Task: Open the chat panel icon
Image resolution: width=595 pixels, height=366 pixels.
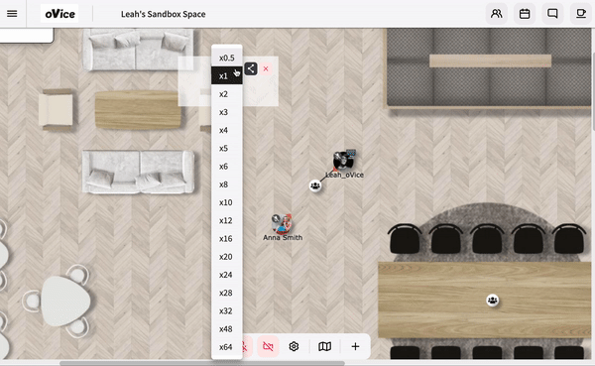Action: pos(552,14)
